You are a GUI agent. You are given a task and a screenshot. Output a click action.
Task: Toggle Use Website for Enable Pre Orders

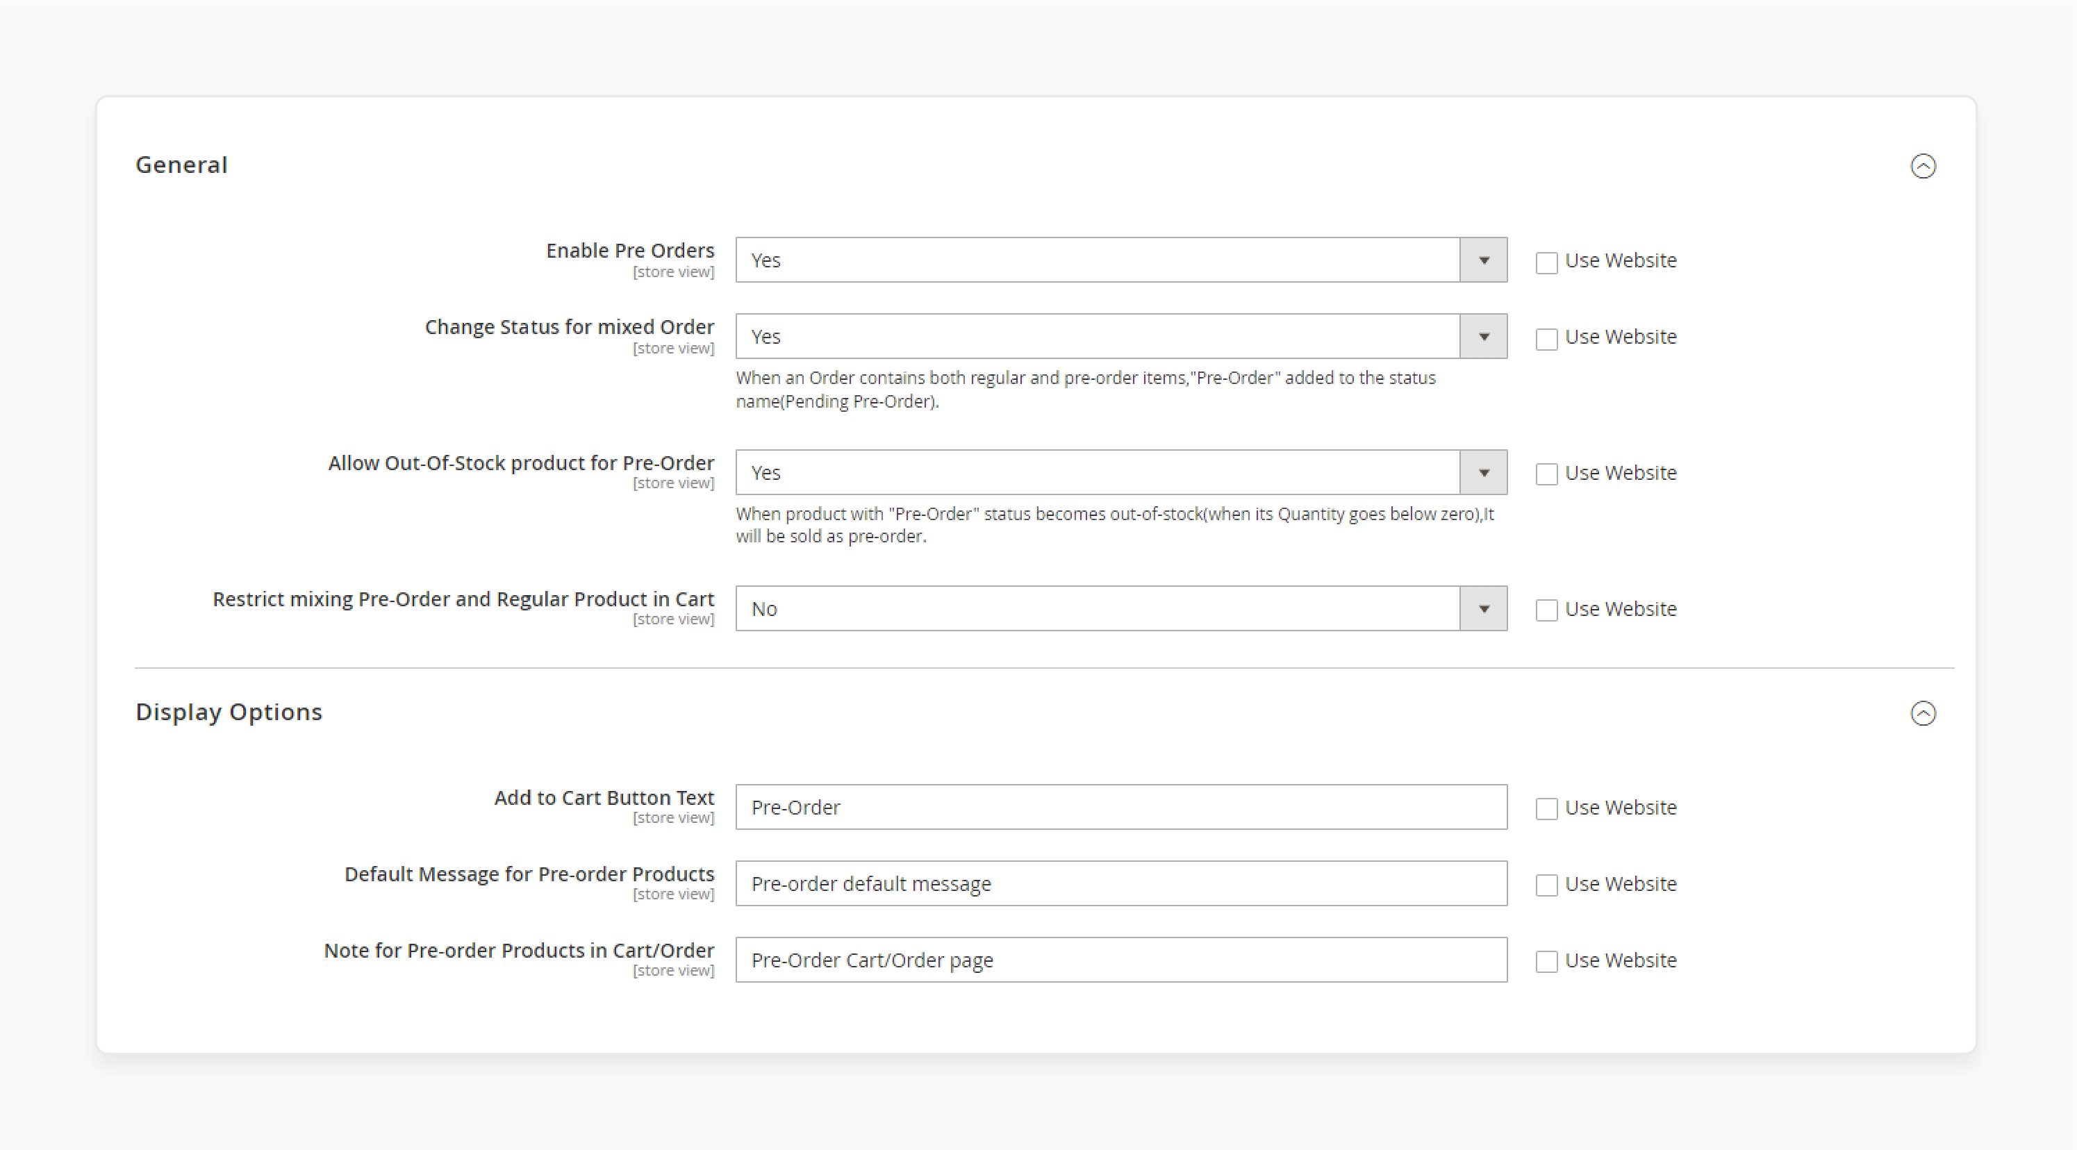(1546, 262)
